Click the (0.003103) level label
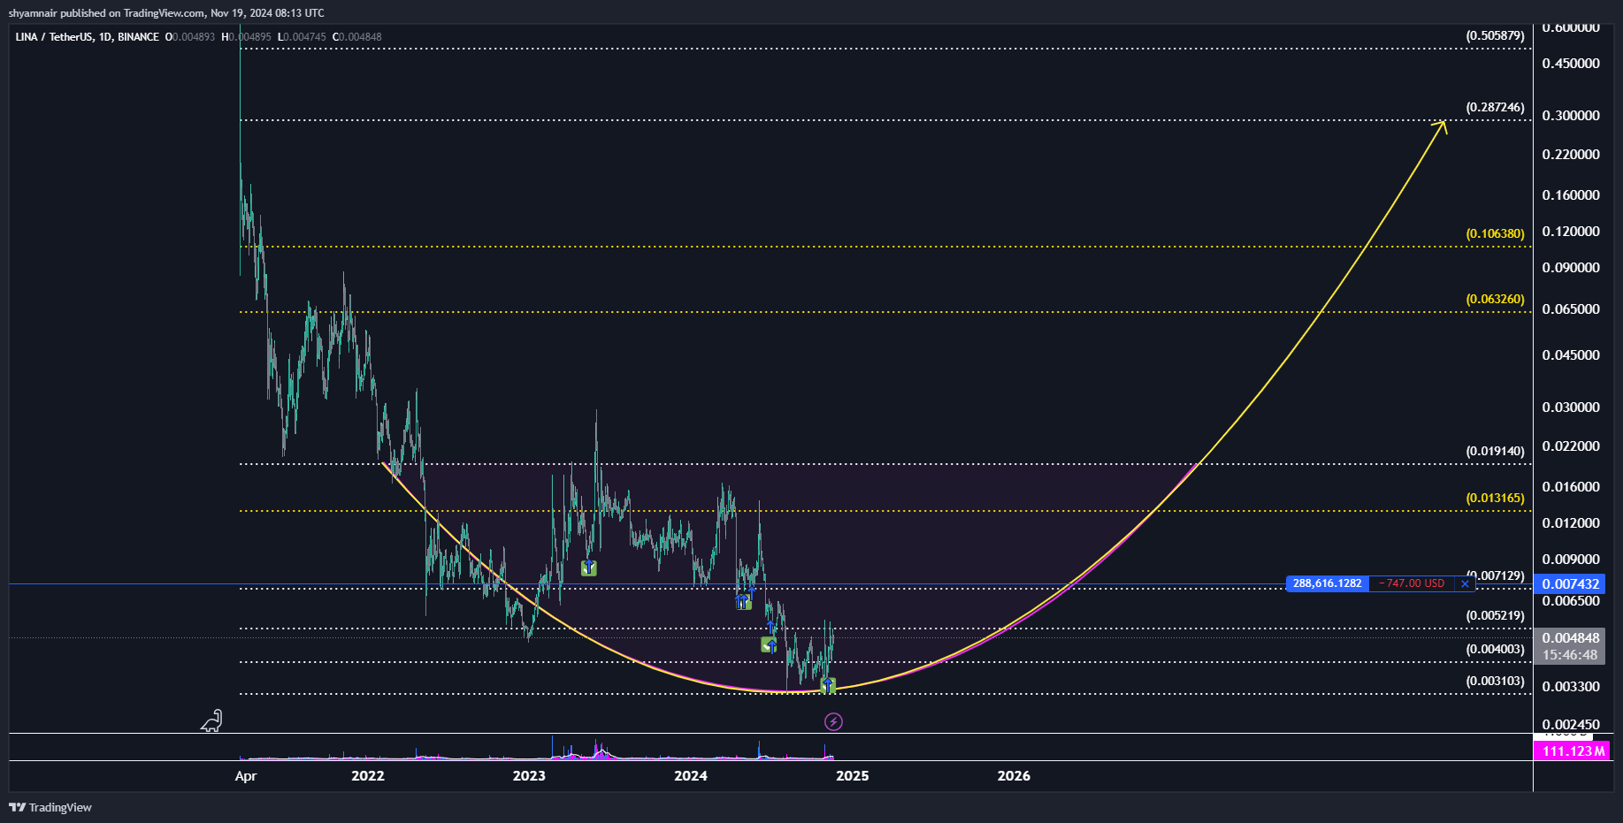The width and height of the screenshot is (1623, 823). [x=1495, y=681]
